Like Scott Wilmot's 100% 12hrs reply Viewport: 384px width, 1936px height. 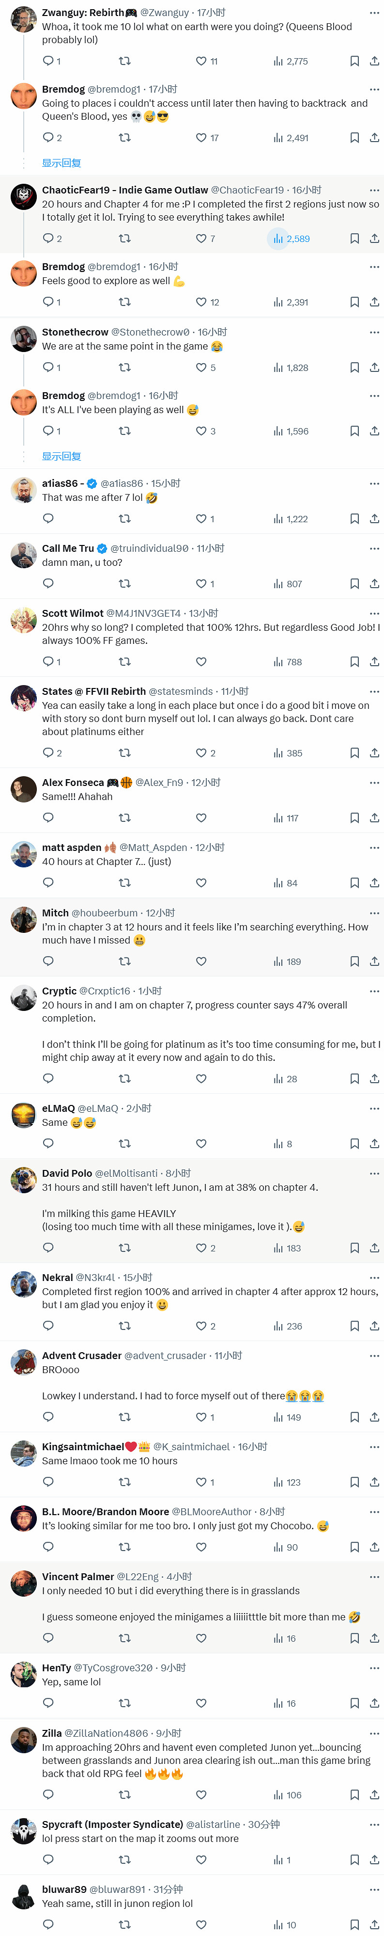click(x=201, y=662)
